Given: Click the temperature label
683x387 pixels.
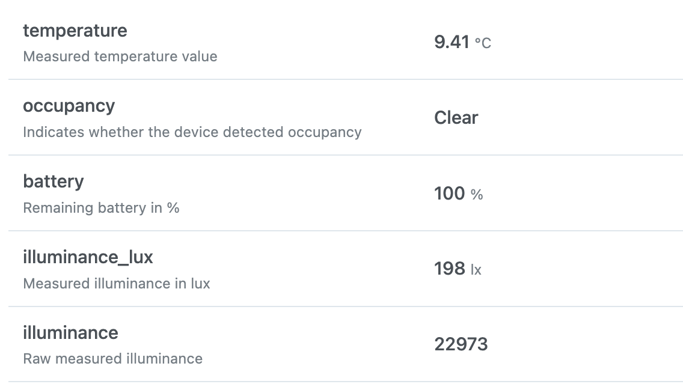Looking at the screenshot, I should click(75, 31).
